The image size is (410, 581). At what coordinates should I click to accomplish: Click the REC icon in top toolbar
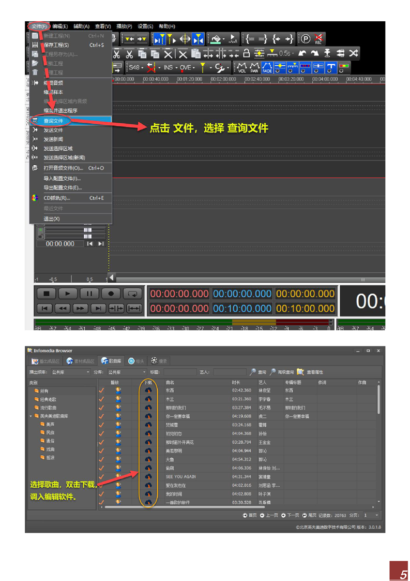click(x=319, y=39)
